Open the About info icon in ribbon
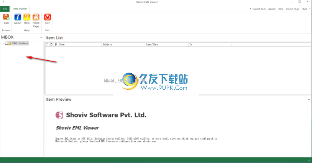The height and width of the screenshot is (163, 312). click(18, 17)
